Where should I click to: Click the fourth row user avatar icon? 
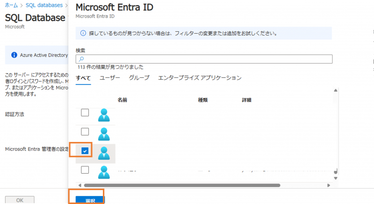coord(104,172)
